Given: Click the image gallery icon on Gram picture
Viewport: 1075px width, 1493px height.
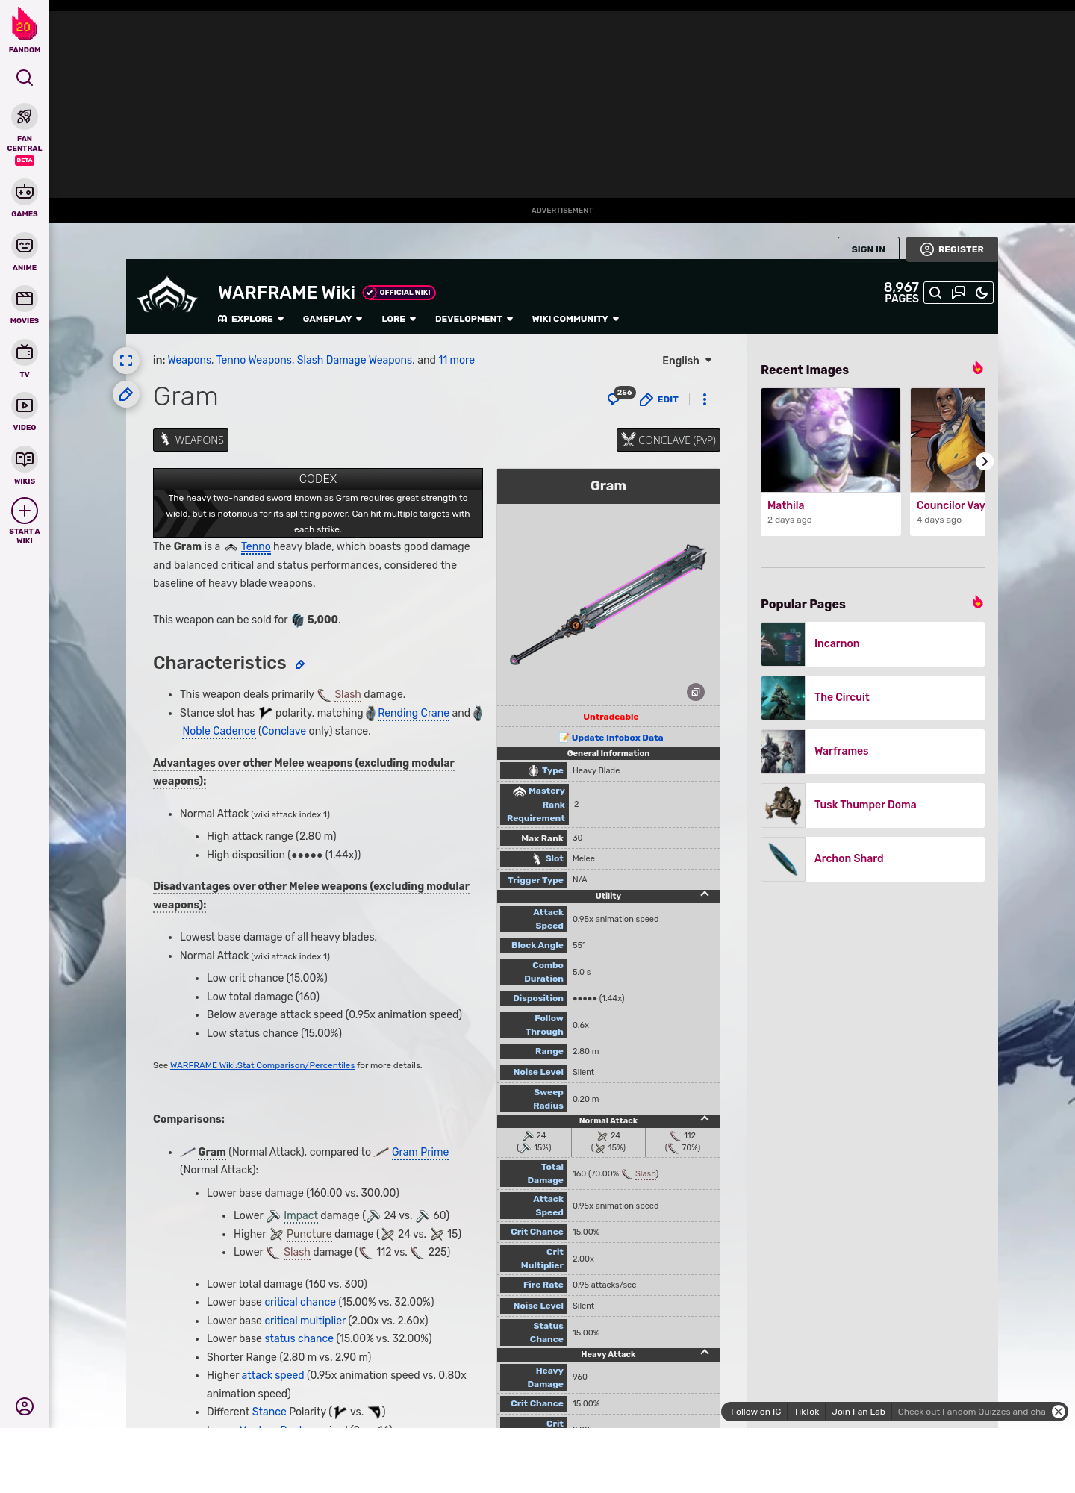Looking at the screenshot, I should (x=696, y=692).
